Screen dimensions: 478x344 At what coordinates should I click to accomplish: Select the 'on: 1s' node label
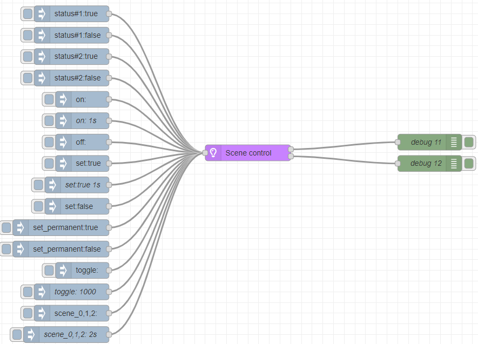pyautogui.click(x=86, y=120)
